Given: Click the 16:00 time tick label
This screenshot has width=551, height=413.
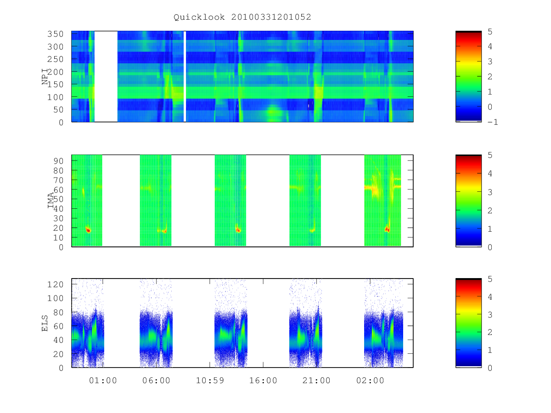Looking at the screenshot, I should pyautogui.click(x=263, y=381).
